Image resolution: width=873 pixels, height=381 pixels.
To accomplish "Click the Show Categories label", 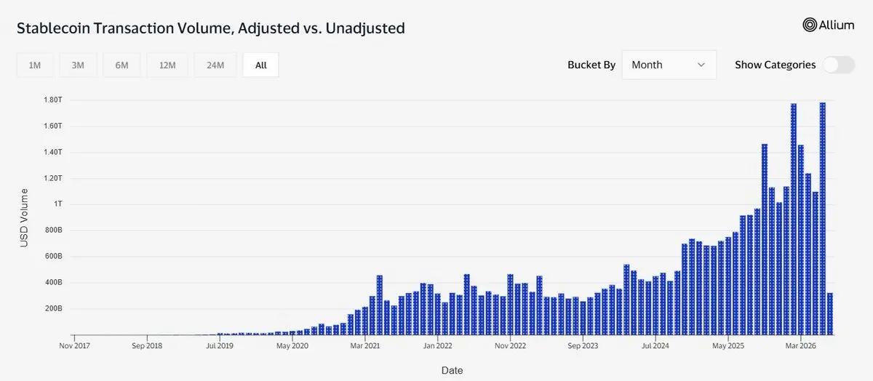I will 776,65.
